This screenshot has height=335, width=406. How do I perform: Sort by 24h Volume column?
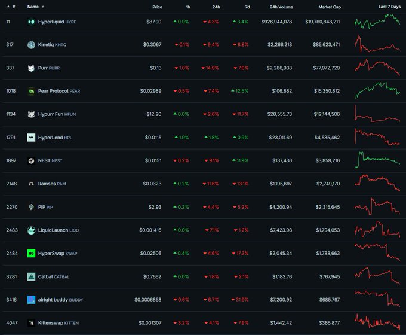click(281, 7)
